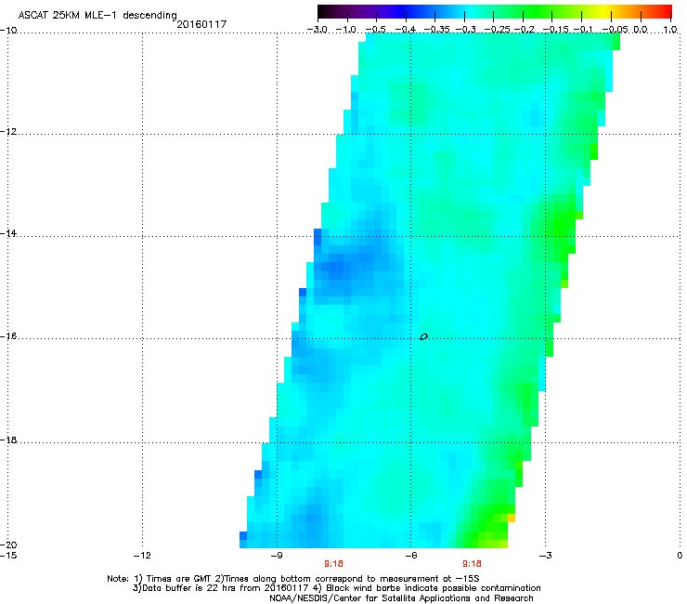Click the small island outline marker near -16 latitude
Viewport: 687px width, 604px height.
[x=423, y=337]
